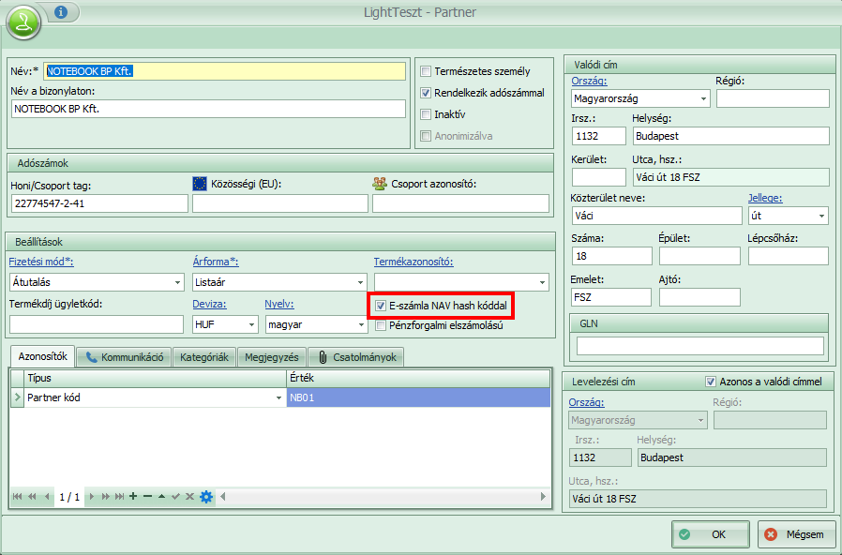Click the Mégsem cancel button
Image resolution: width=842 pixels, height=555 pixels.
796,534
